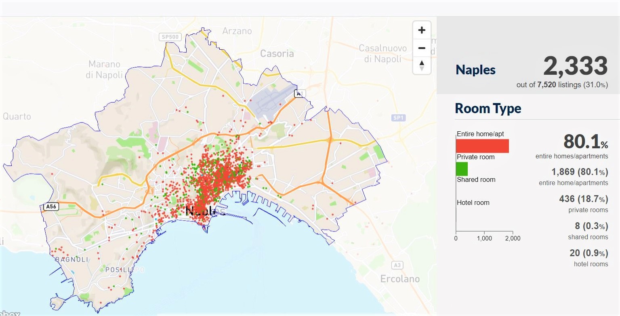
Task: Click the Naples title in side panel
Action: (x=475, y=70)
